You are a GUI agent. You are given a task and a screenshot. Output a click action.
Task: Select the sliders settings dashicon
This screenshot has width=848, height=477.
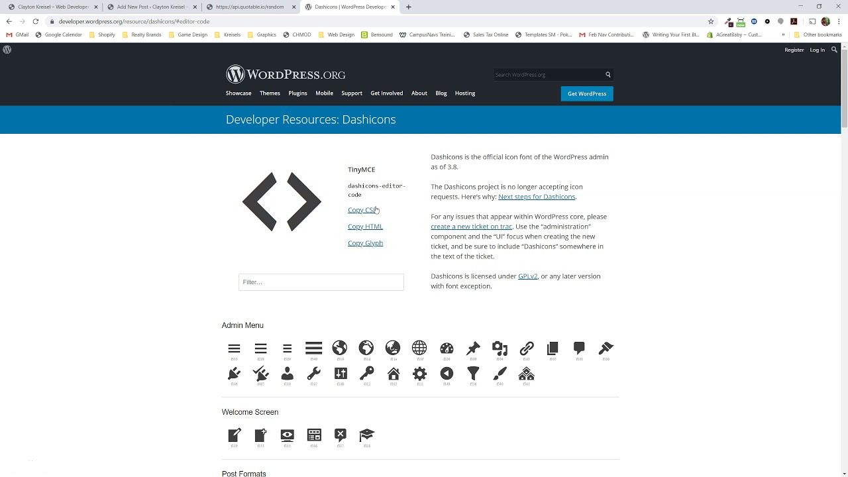point(341,374)
